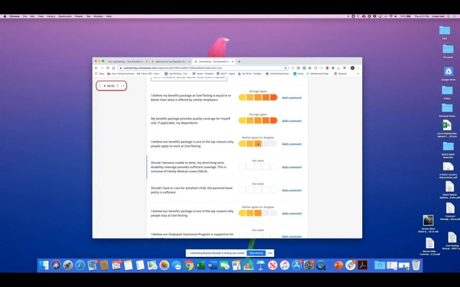This screenshot has width=460, height=287.
Task: Switch to the first UserTesting Gmail tab
Action: pos(127,61)
